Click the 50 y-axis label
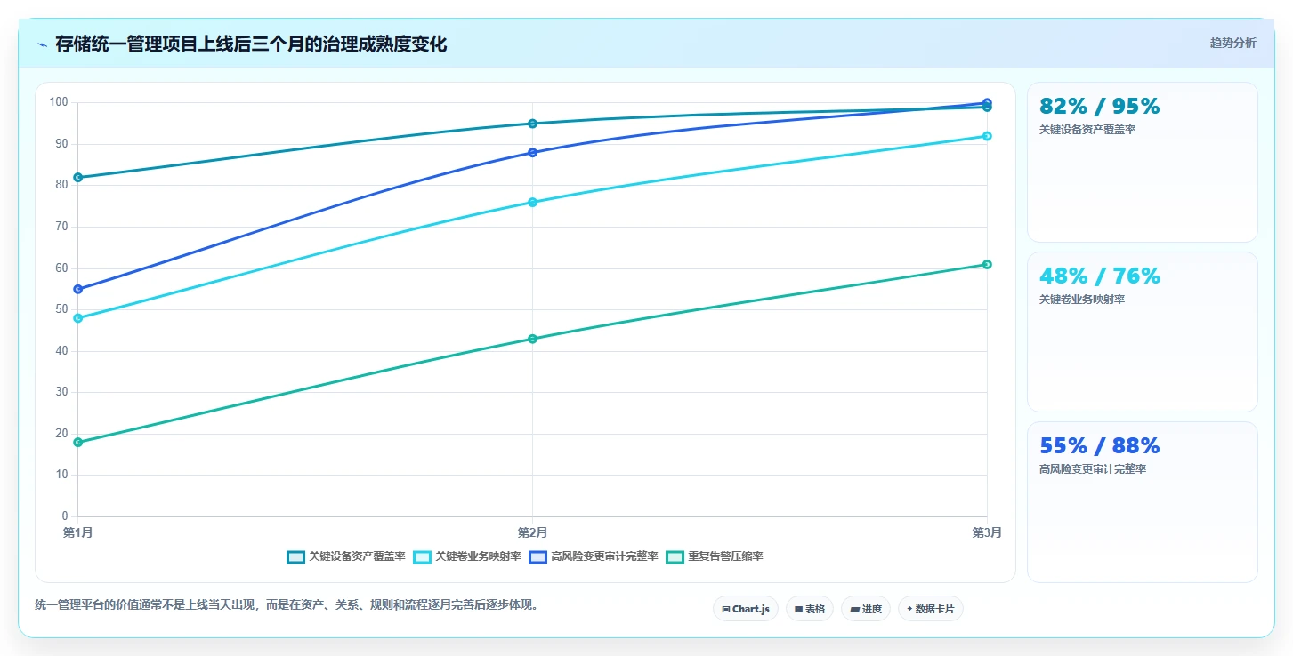 61,309
